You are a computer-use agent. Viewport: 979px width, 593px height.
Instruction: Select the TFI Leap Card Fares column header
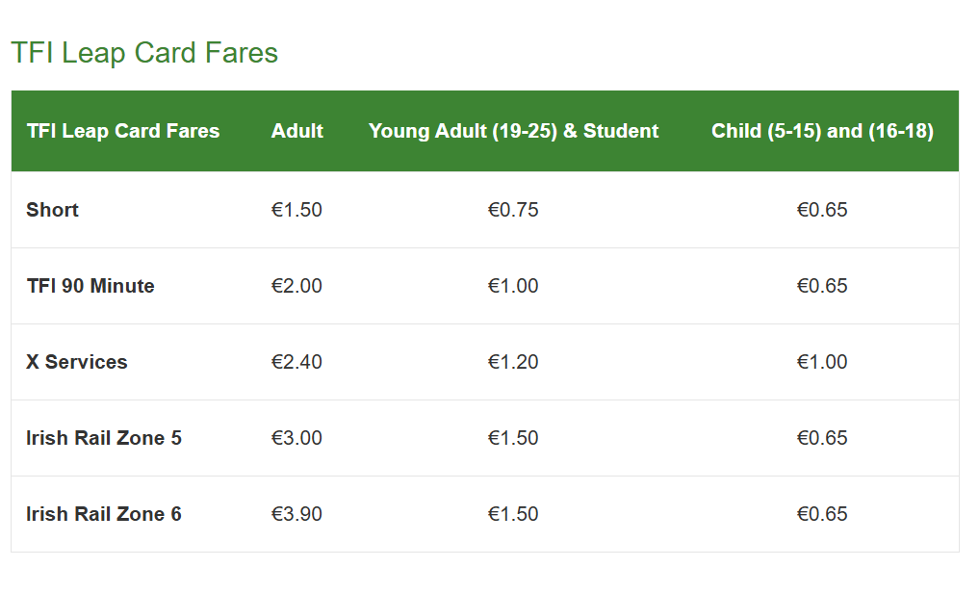pos(123,131)
